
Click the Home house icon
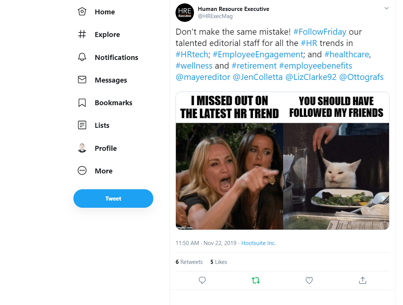coord(82,12)
